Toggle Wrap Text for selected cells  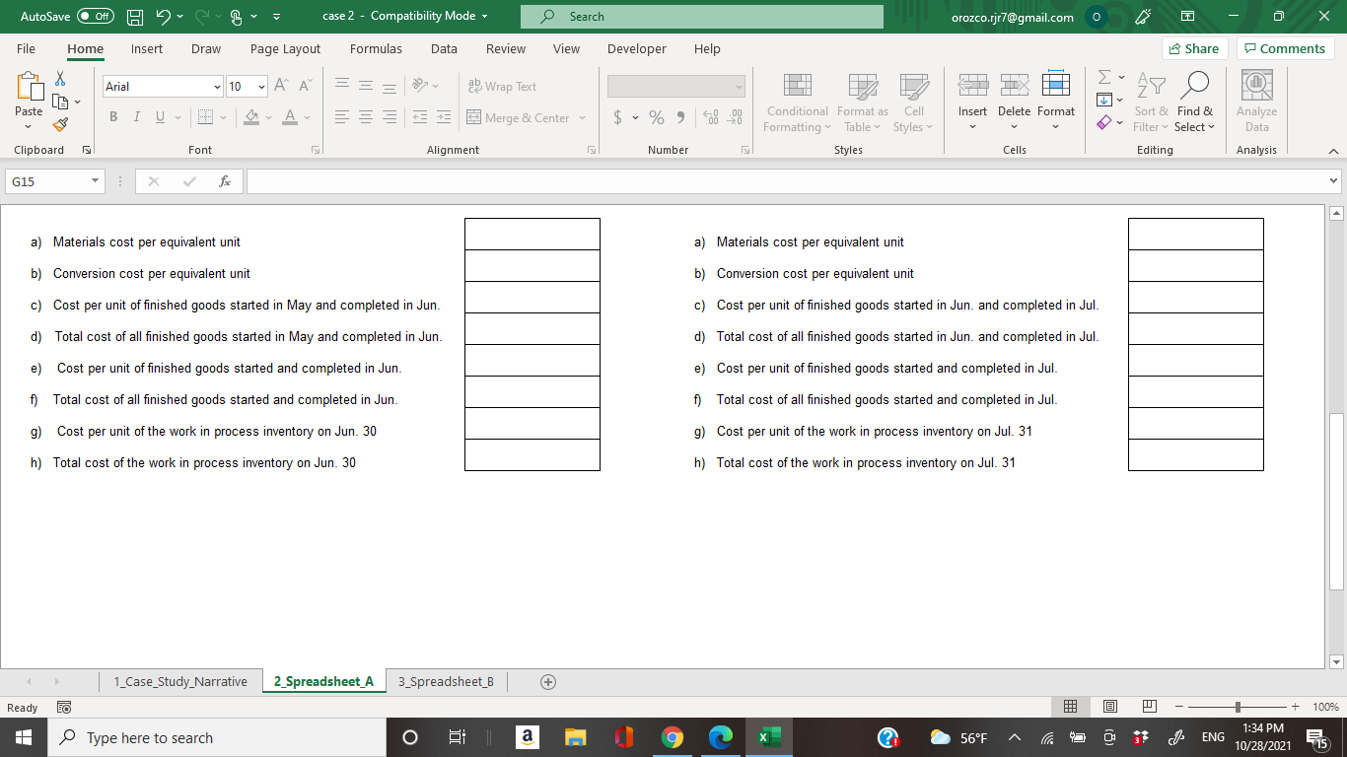(504, 87)
